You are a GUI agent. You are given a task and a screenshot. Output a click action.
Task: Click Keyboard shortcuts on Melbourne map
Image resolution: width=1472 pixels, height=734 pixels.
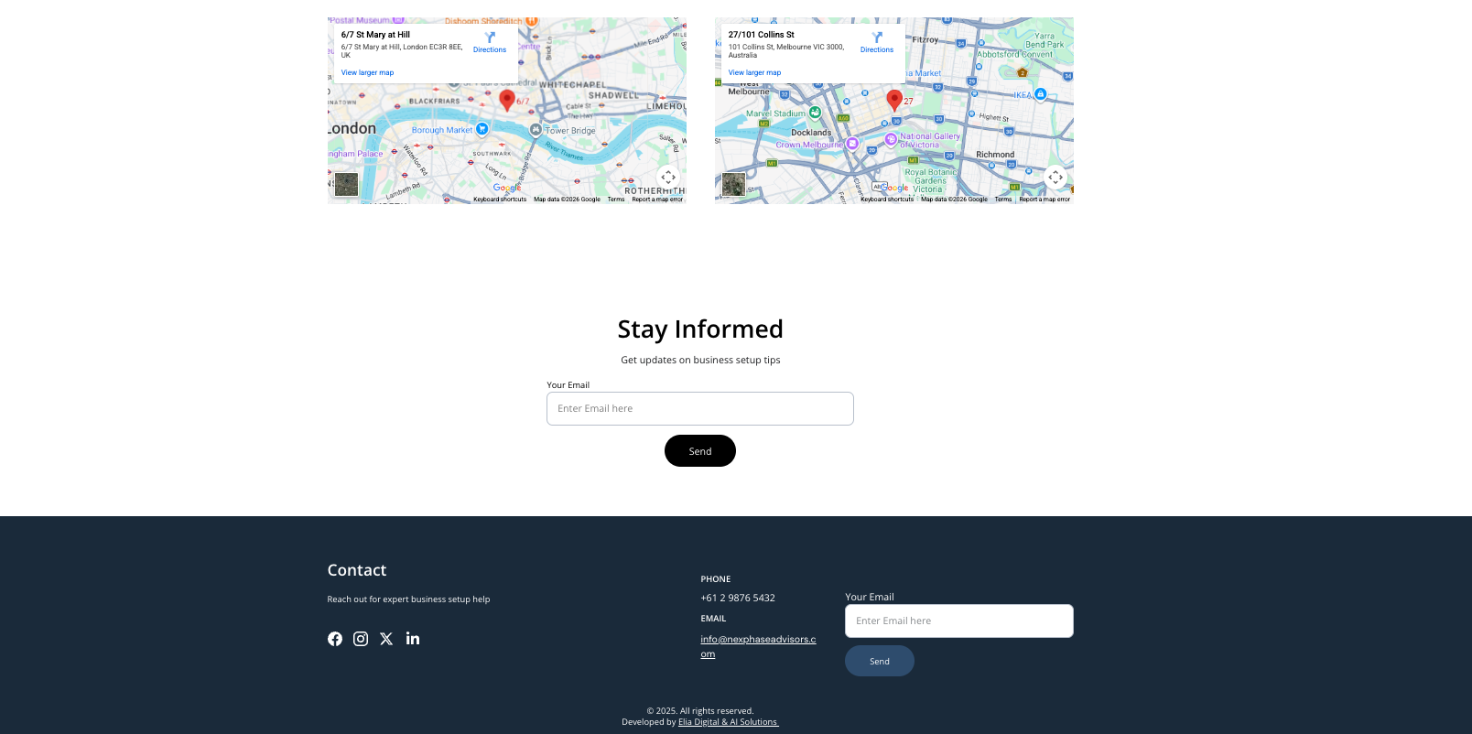(887, 200)
